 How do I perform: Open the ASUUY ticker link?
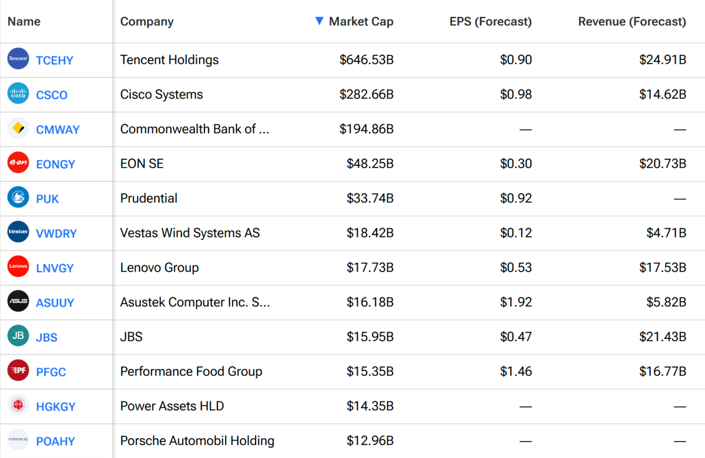(x=55, y=303)
